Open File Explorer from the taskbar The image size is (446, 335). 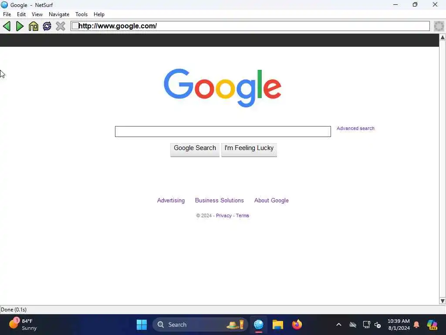(x=278, y=325)
